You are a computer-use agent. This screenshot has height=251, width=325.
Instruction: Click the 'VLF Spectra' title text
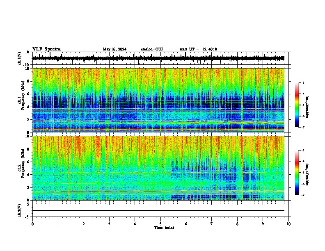click(x=46, y=49)
